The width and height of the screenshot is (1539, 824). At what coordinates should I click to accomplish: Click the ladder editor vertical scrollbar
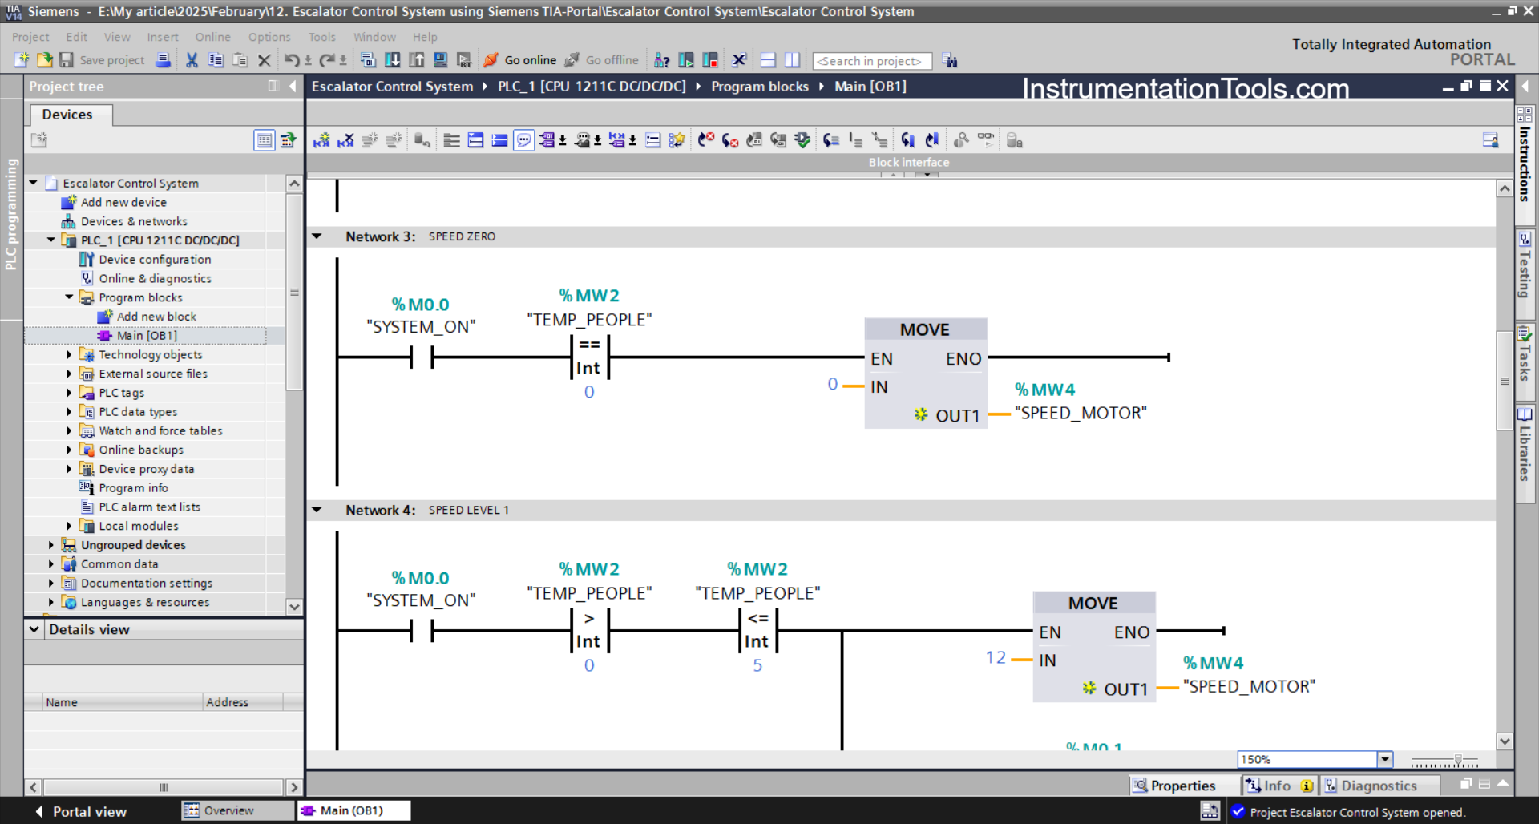[x=1505, y=381]
